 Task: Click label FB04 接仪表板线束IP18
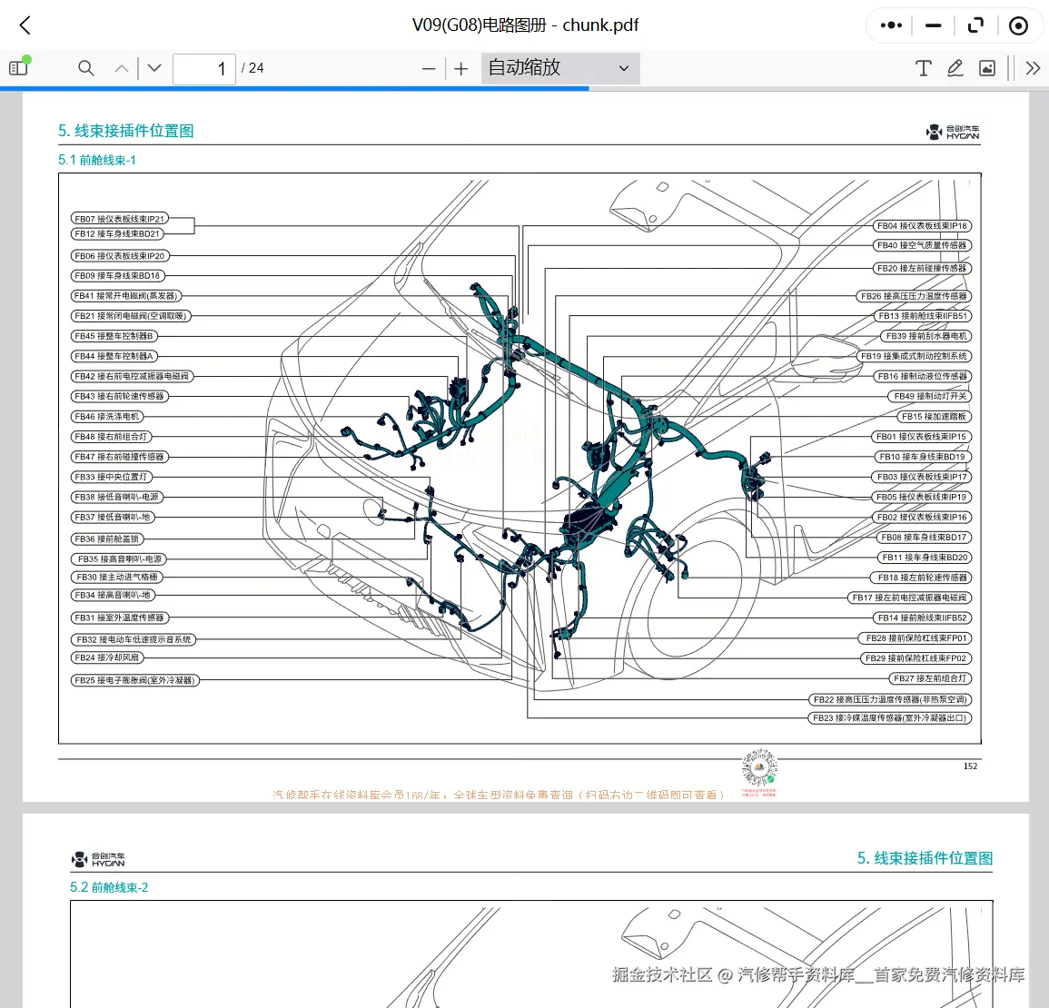click(922, 226)
